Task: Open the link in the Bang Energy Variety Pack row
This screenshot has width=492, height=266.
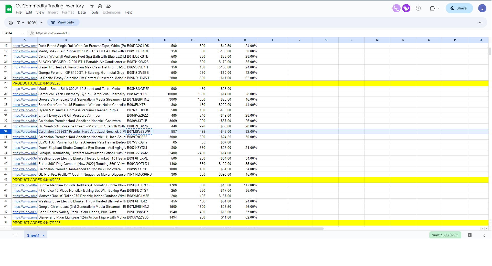Action: click(x=25, y=212)
